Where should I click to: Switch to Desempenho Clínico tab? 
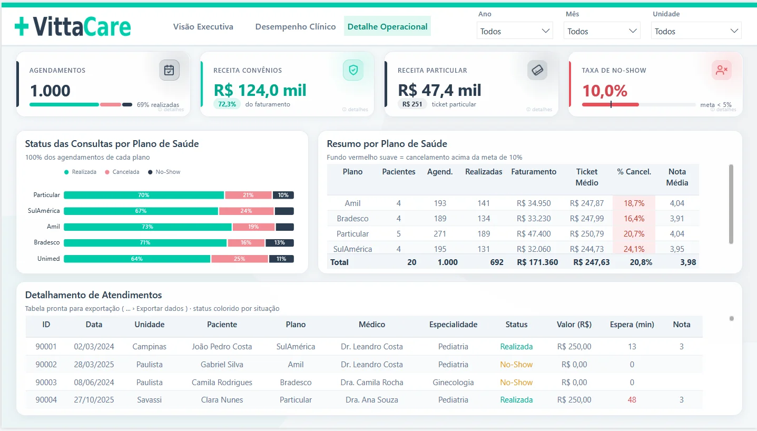click(x=296, y=26)
